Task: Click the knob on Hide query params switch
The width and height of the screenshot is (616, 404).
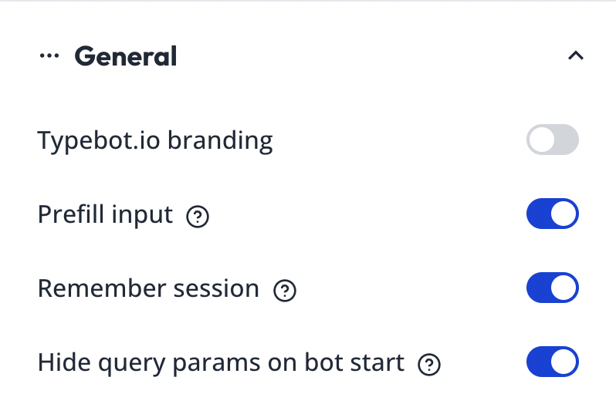Action: pyautogui.click(x=564, y=362)
